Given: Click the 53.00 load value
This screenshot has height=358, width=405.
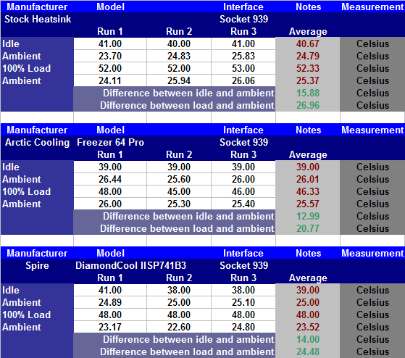Looking at the screenshot, I should click(243, 68).
